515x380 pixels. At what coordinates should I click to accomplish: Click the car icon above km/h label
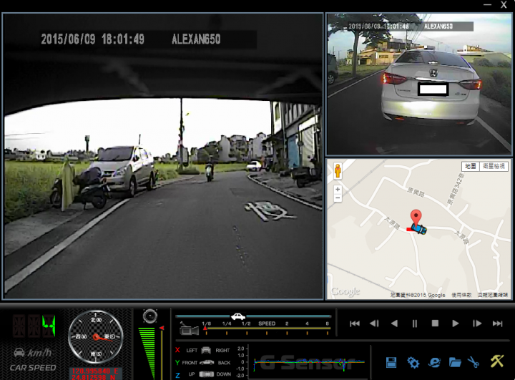coord(19,352)
